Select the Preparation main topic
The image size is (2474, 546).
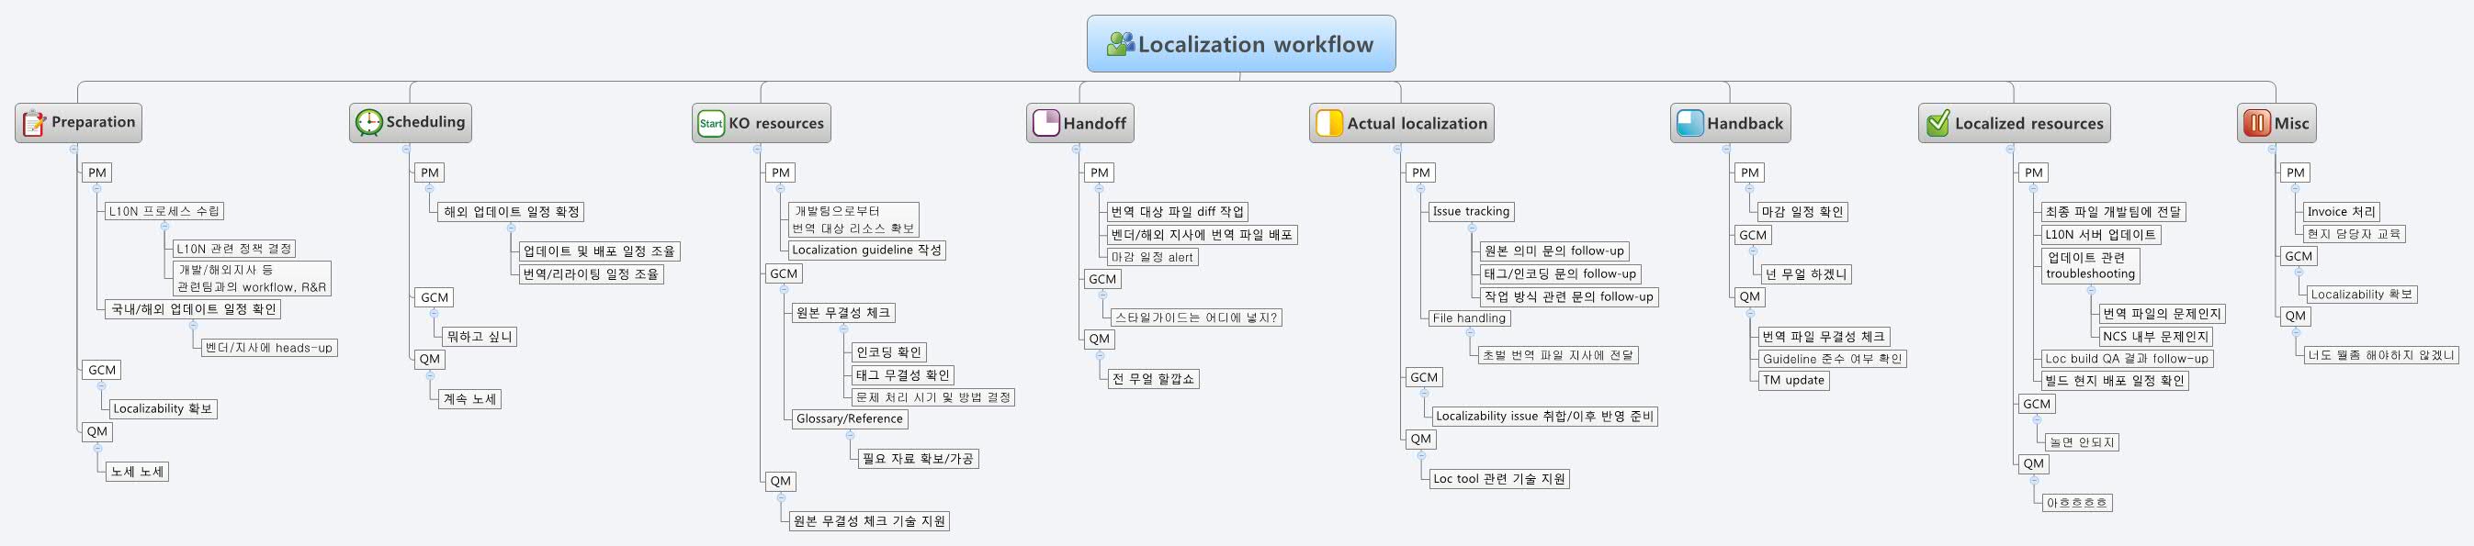point(79,123)
